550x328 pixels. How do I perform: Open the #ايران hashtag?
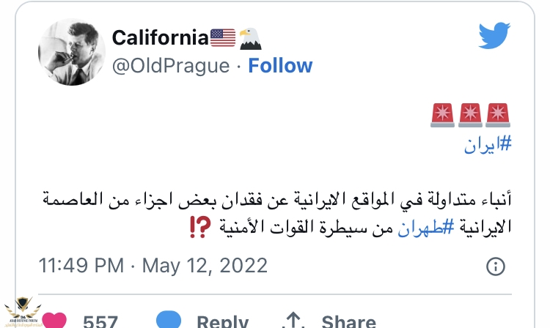[487, 145]
